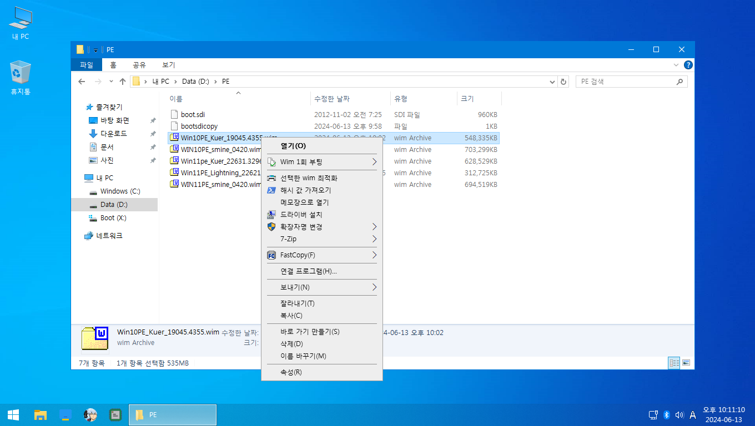Select the Win11PE_Lightning_22621 file
This screenshot has width=755, height=426.
tap(215, 173)
